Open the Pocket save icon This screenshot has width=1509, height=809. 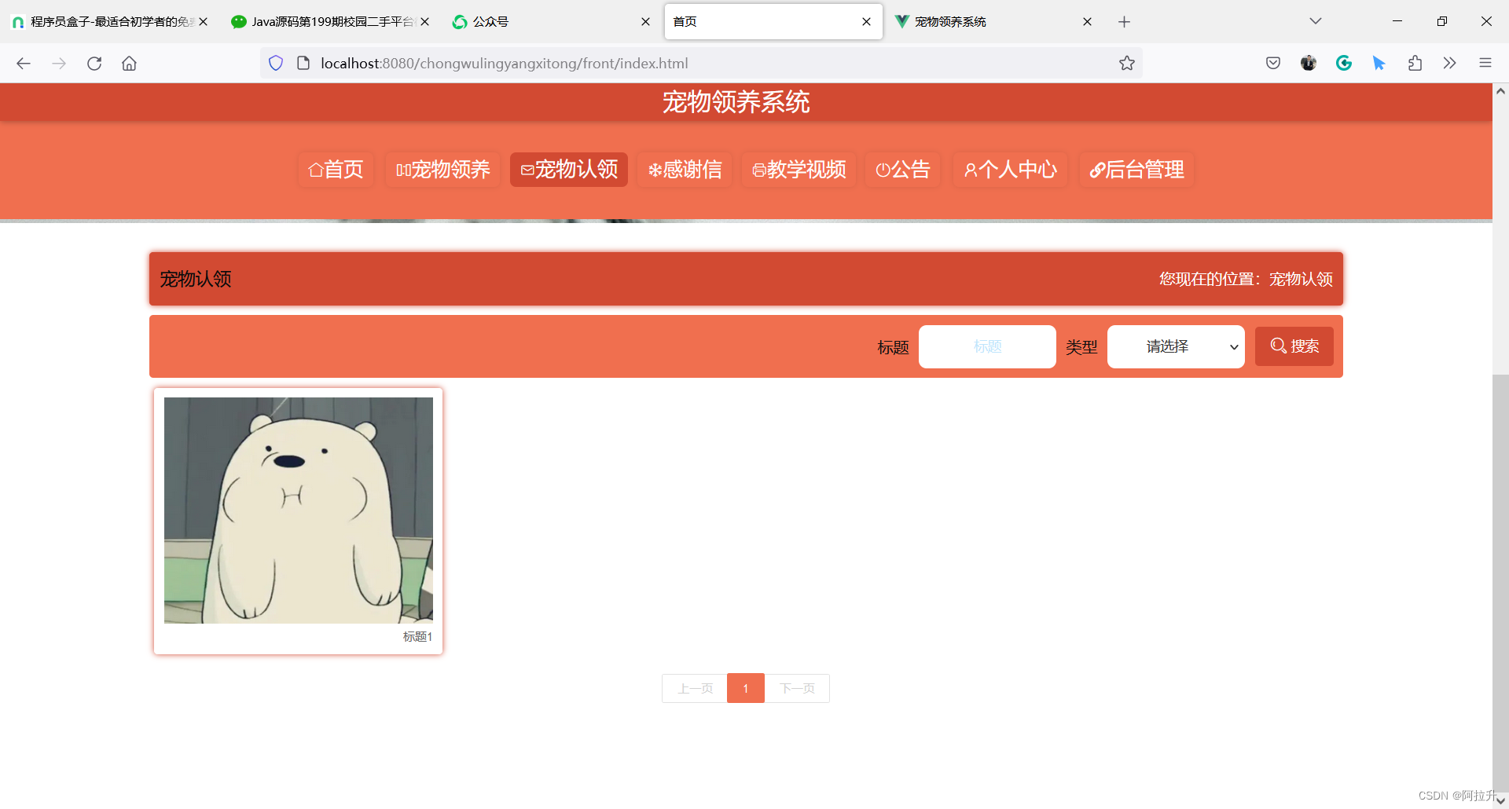pyautogui.click(x=1273, y=64)
